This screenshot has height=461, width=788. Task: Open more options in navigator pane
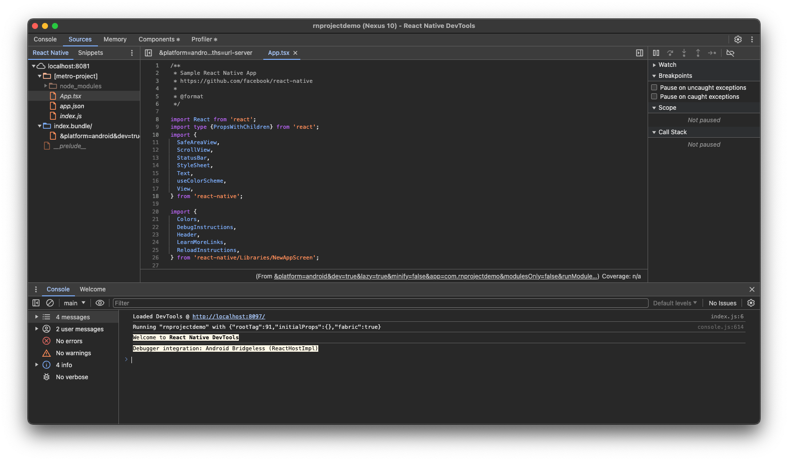[x=132, y=53]
